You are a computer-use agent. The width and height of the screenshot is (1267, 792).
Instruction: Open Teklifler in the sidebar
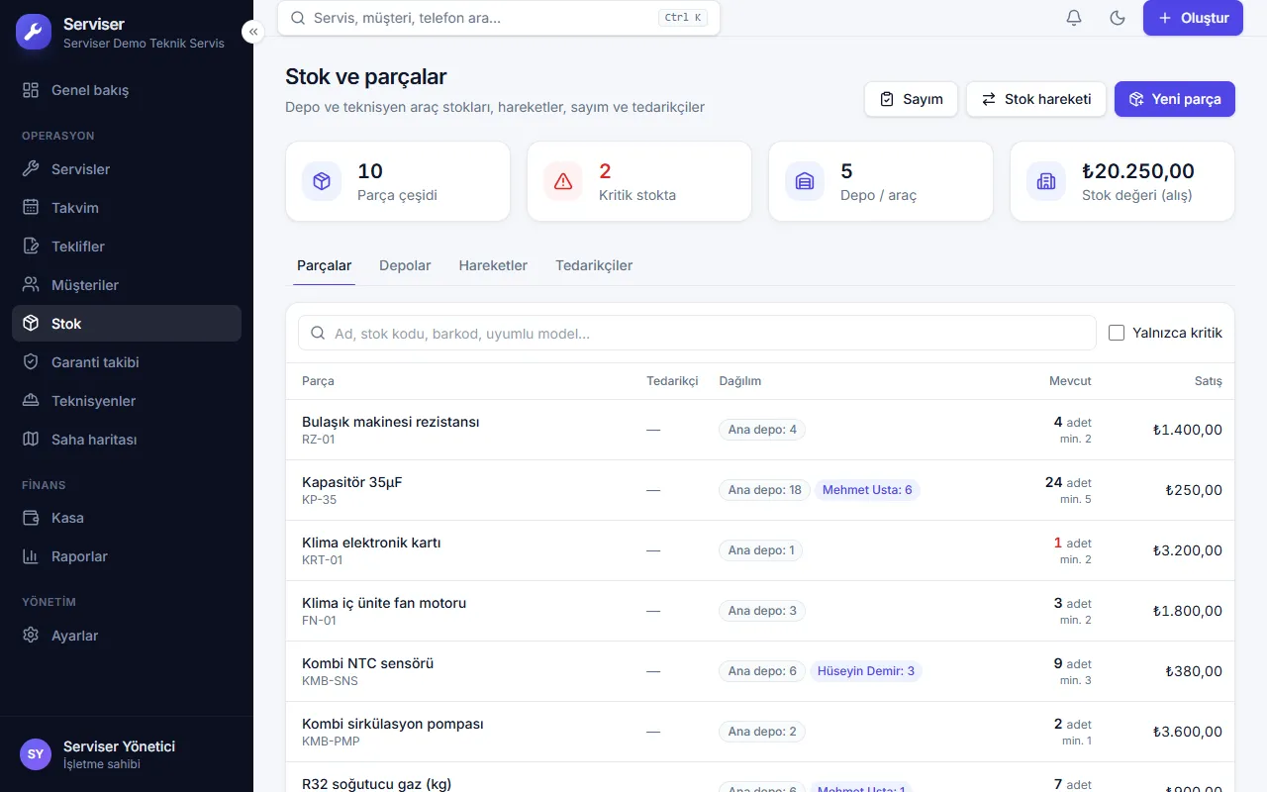[127, 247]
